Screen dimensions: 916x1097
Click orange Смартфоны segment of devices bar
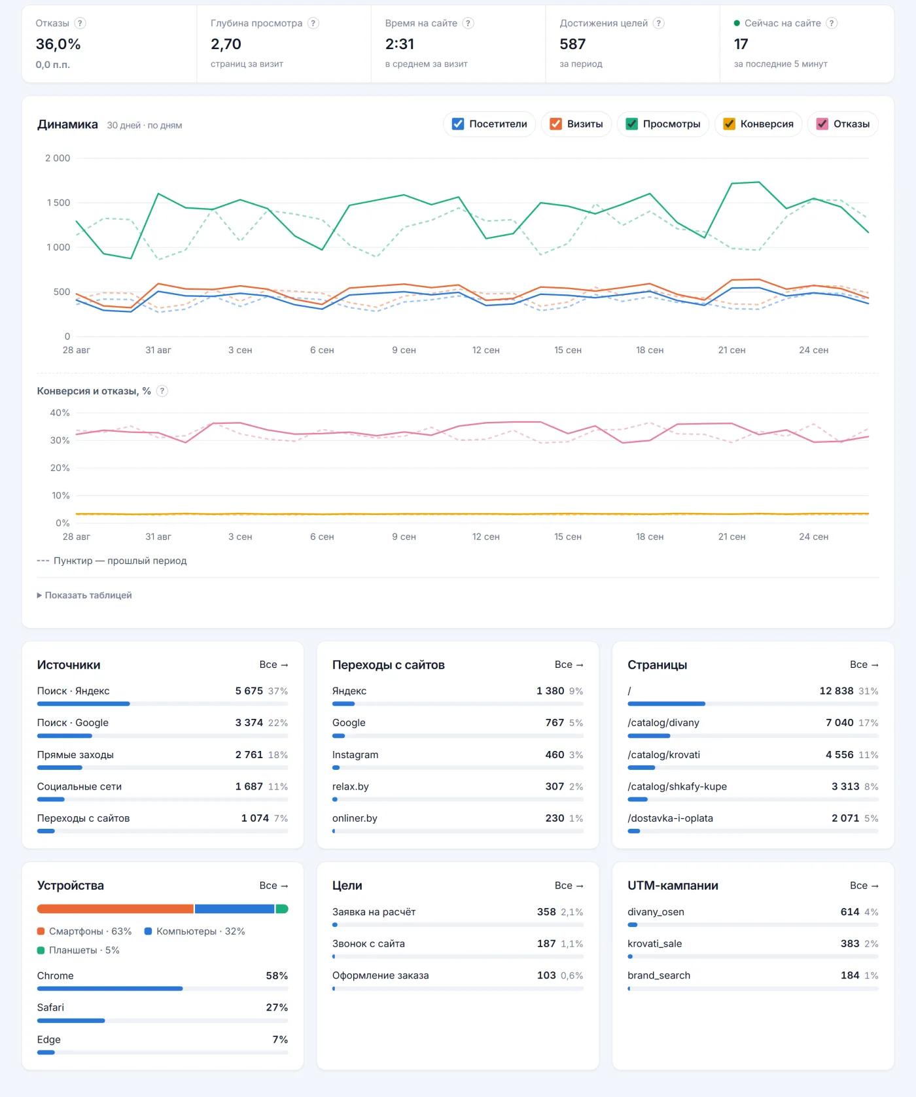115,909
